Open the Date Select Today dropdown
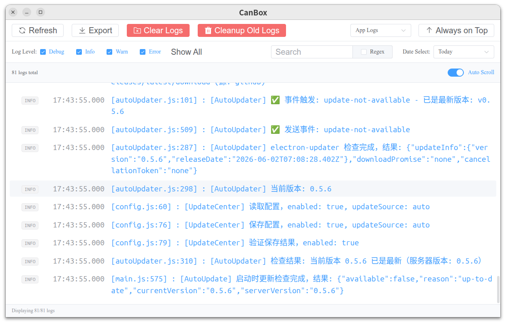Image resolution: width=506 pixels, height=324 pixels. point(463,52)
